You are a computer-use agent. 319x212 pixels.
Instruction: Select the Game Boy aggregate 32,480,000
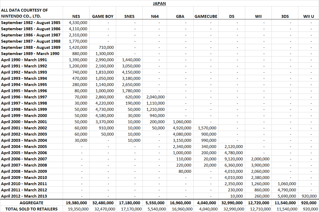(x=103, y=203)
